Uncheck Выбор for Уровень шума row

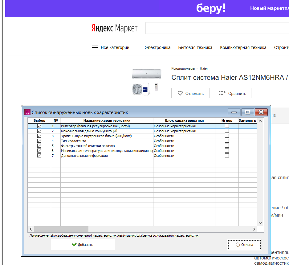tap(39, 136)
